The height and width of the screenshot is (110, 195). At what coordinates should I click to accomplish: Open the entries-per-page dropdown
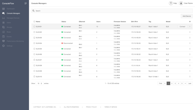(40, 83)
